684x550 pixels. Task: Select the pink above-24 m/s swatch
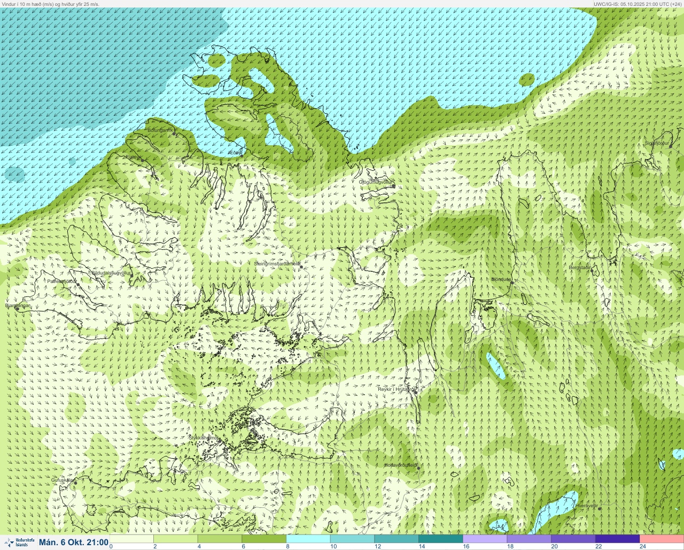(x=662, y=539)
